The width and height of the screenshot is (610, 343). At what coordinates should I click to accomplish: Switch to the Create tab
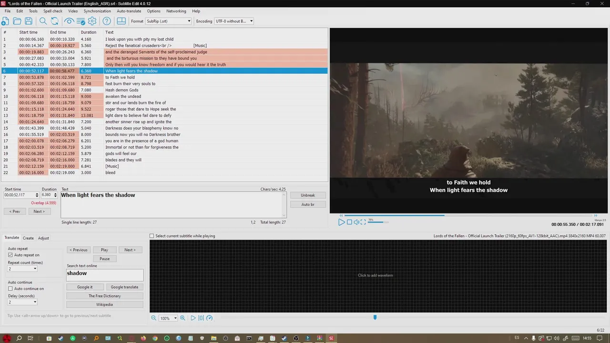point(28,238)
